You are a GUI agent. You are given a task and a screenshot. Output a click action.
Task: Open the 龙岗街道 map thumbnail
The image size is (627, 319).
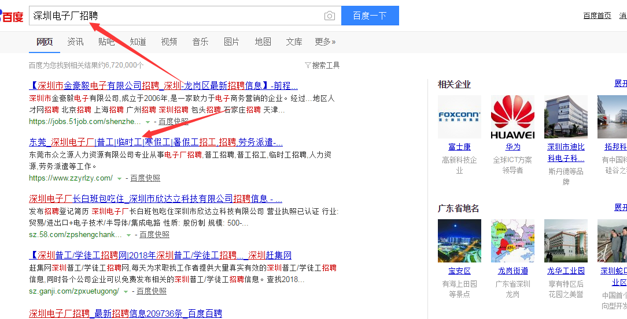pyautogui.click(x=512, y=241)
